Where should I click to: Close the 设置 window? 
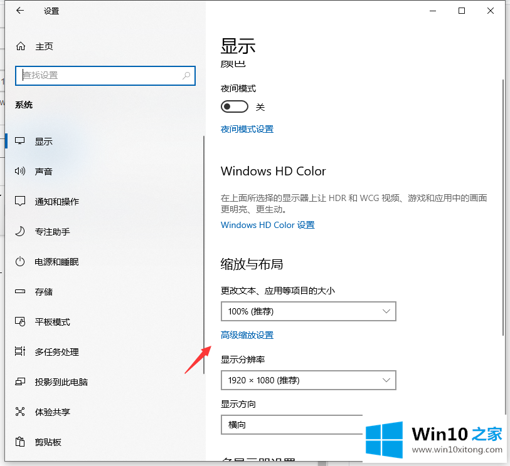(x=491, y=11)
